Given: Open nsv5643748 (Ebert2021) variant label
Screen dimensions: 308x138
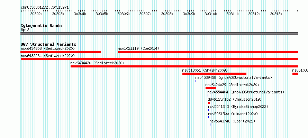Looking at the screenshot, I should click(x=232, y=121).
